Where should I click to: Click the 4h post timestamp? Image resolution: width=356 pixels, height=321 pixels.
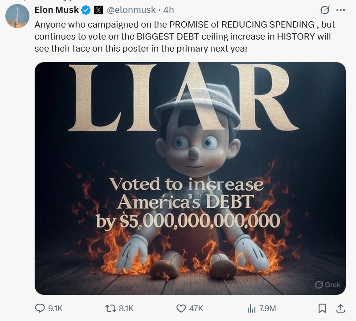[169, 10]
